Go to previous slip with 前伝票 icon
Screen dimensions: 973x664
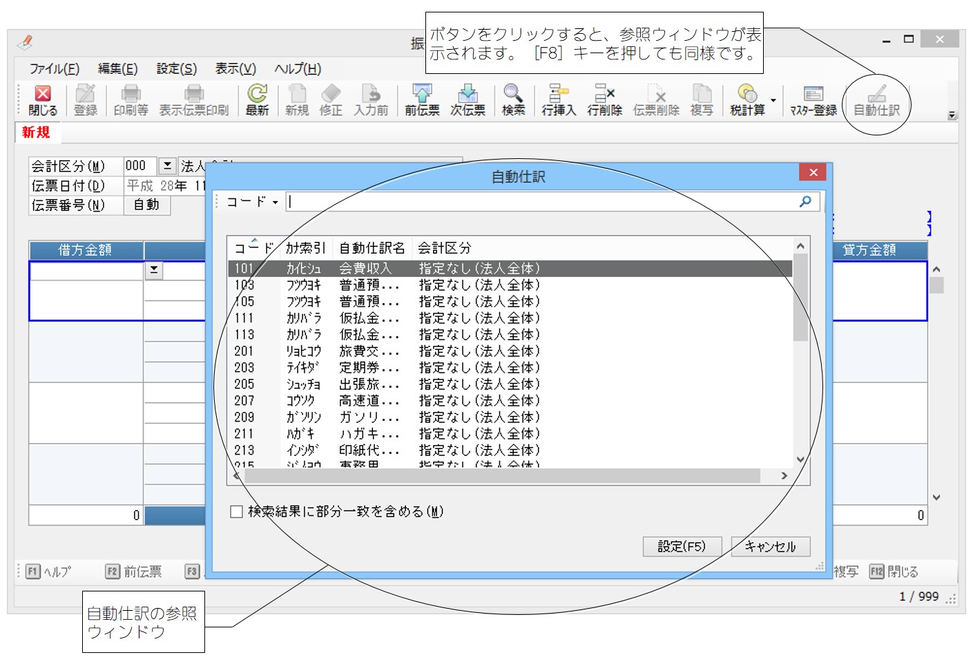pos(421,100)
